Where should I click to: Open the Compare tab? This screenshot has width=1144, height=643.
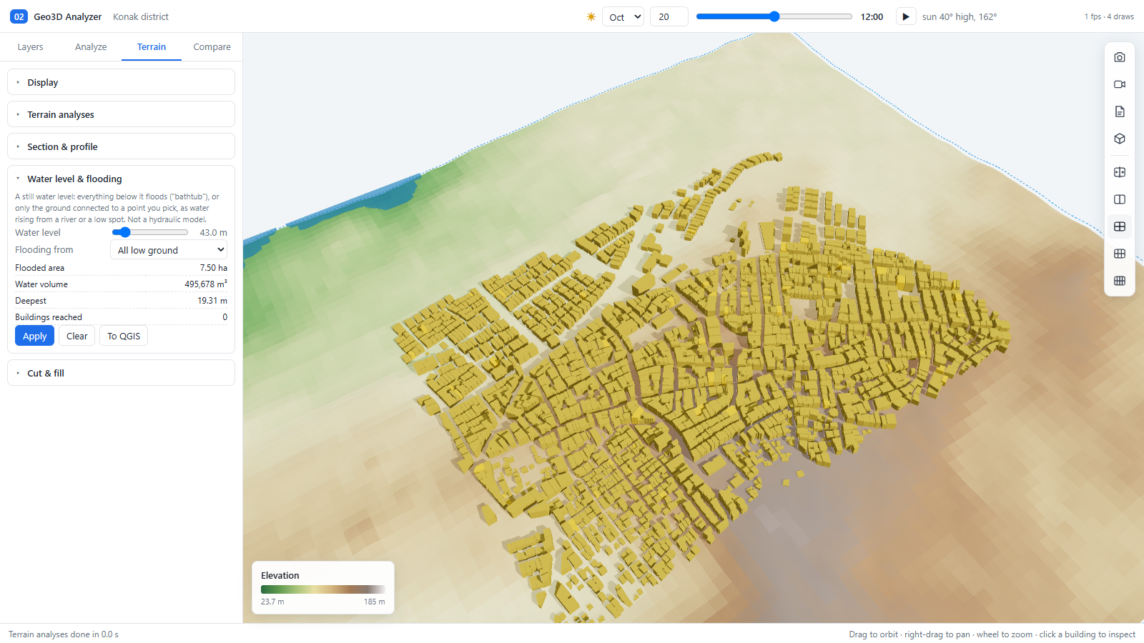[212, 47]
